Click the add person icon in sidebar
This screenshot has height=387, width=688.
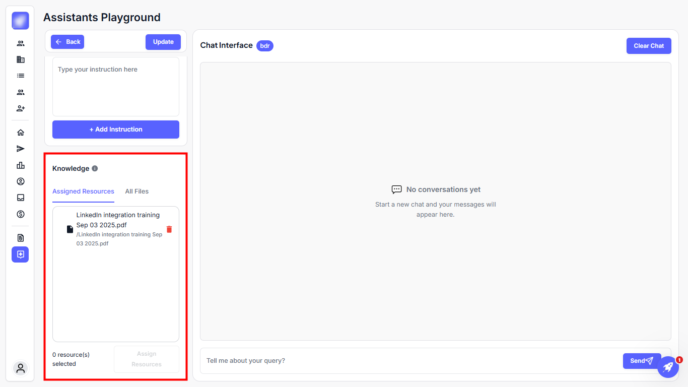[x=21, y=108]
